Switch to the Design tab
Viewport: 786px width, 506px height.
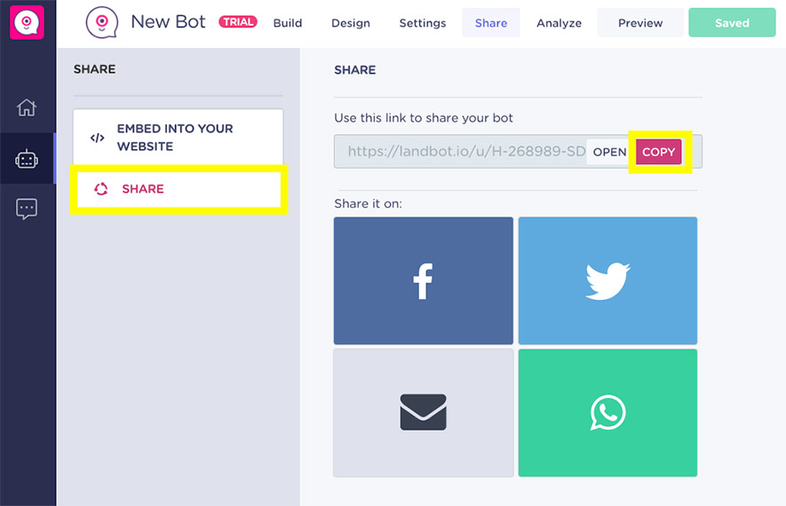point(351,23)
